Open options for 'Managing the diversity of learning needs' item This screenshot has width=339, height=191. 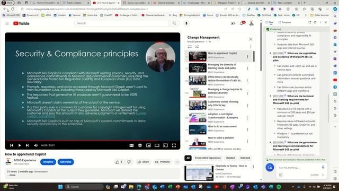pos(247,68)
